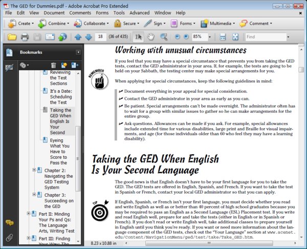Open the Document menu
This screenshot has height=249, width=307.
click(x=54, y=13)
